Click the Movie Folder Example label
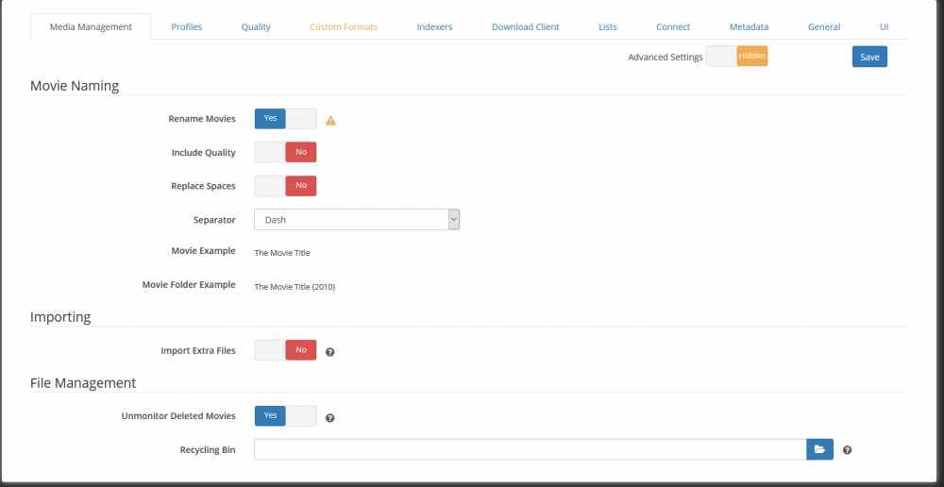 189,284
